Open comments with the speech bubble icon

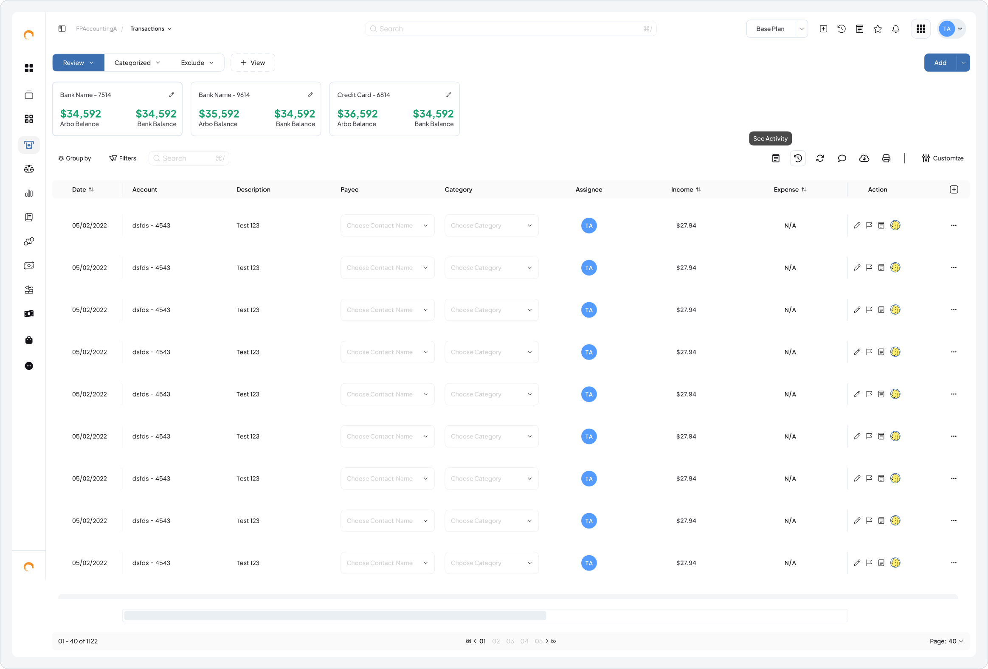point(842,158)
